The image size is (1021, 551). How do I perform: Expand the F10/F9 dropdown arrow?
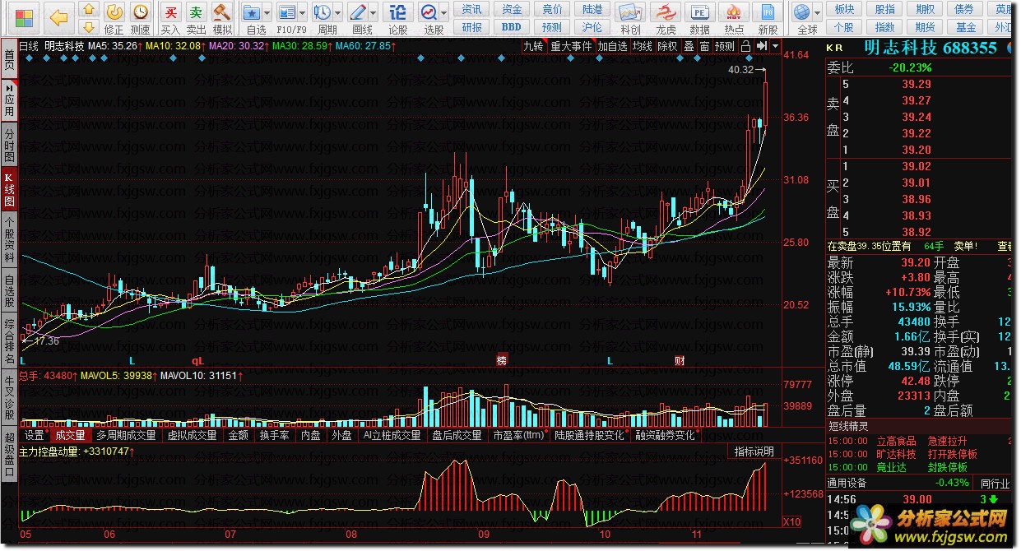tap(303, 13)
